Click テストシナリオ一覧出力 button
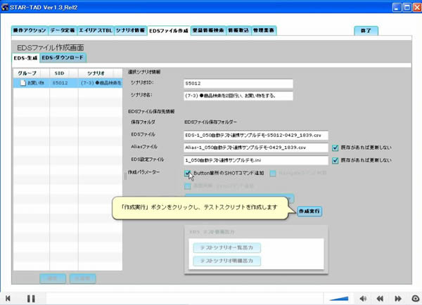The width and height of the screenshot is (422, 305). tap(222, 247)
